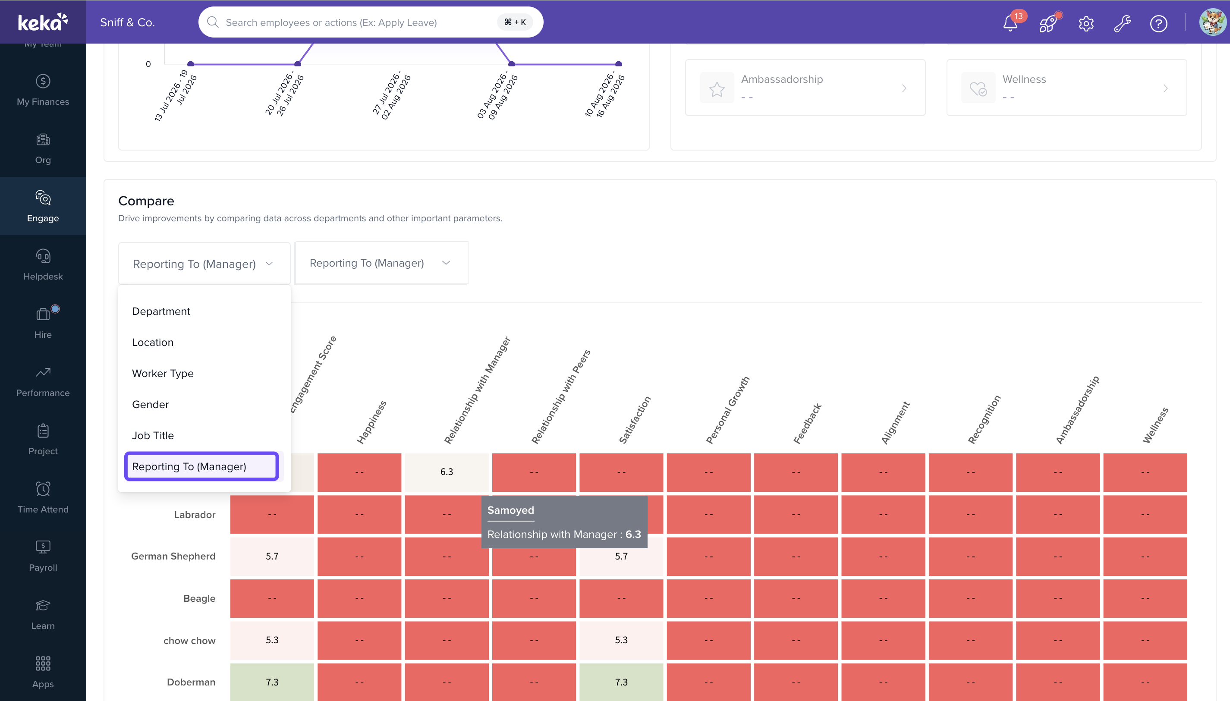Screen dimensions: 1230x701
Task: Expand second Reporting To (Manager) dropdown
Action: tap(381, 263)
